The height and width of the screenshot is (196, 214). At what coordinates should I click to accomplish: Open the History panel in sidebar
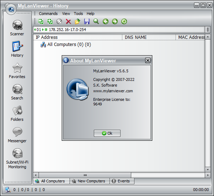pyautogui.click(x=17, y=49)
